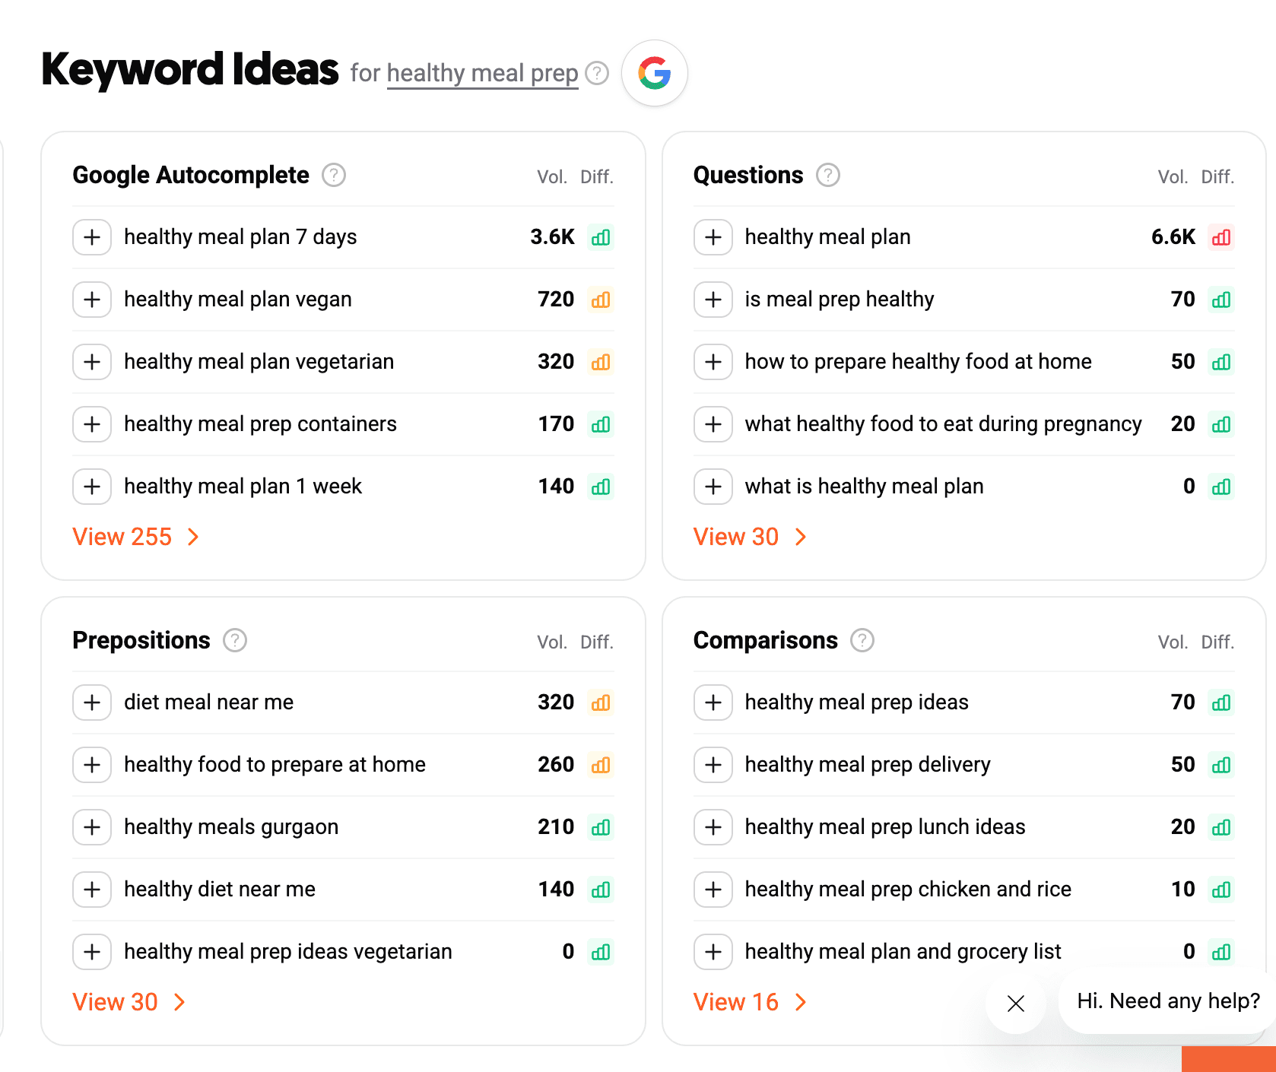Add Comparisons keyword healthy meal prep ideas
This screenshot has height=1072, width=1276.
(713, 703)
